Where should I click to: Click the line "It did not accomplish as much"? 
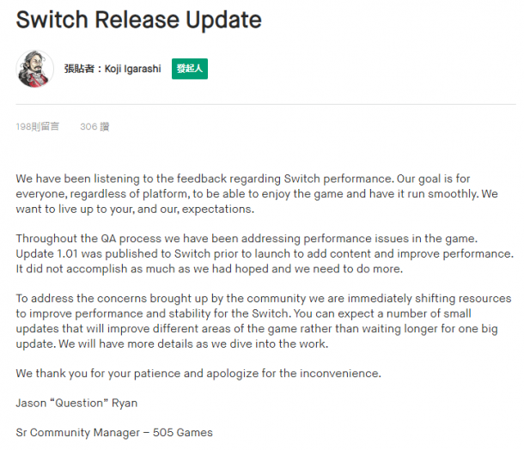210,269
